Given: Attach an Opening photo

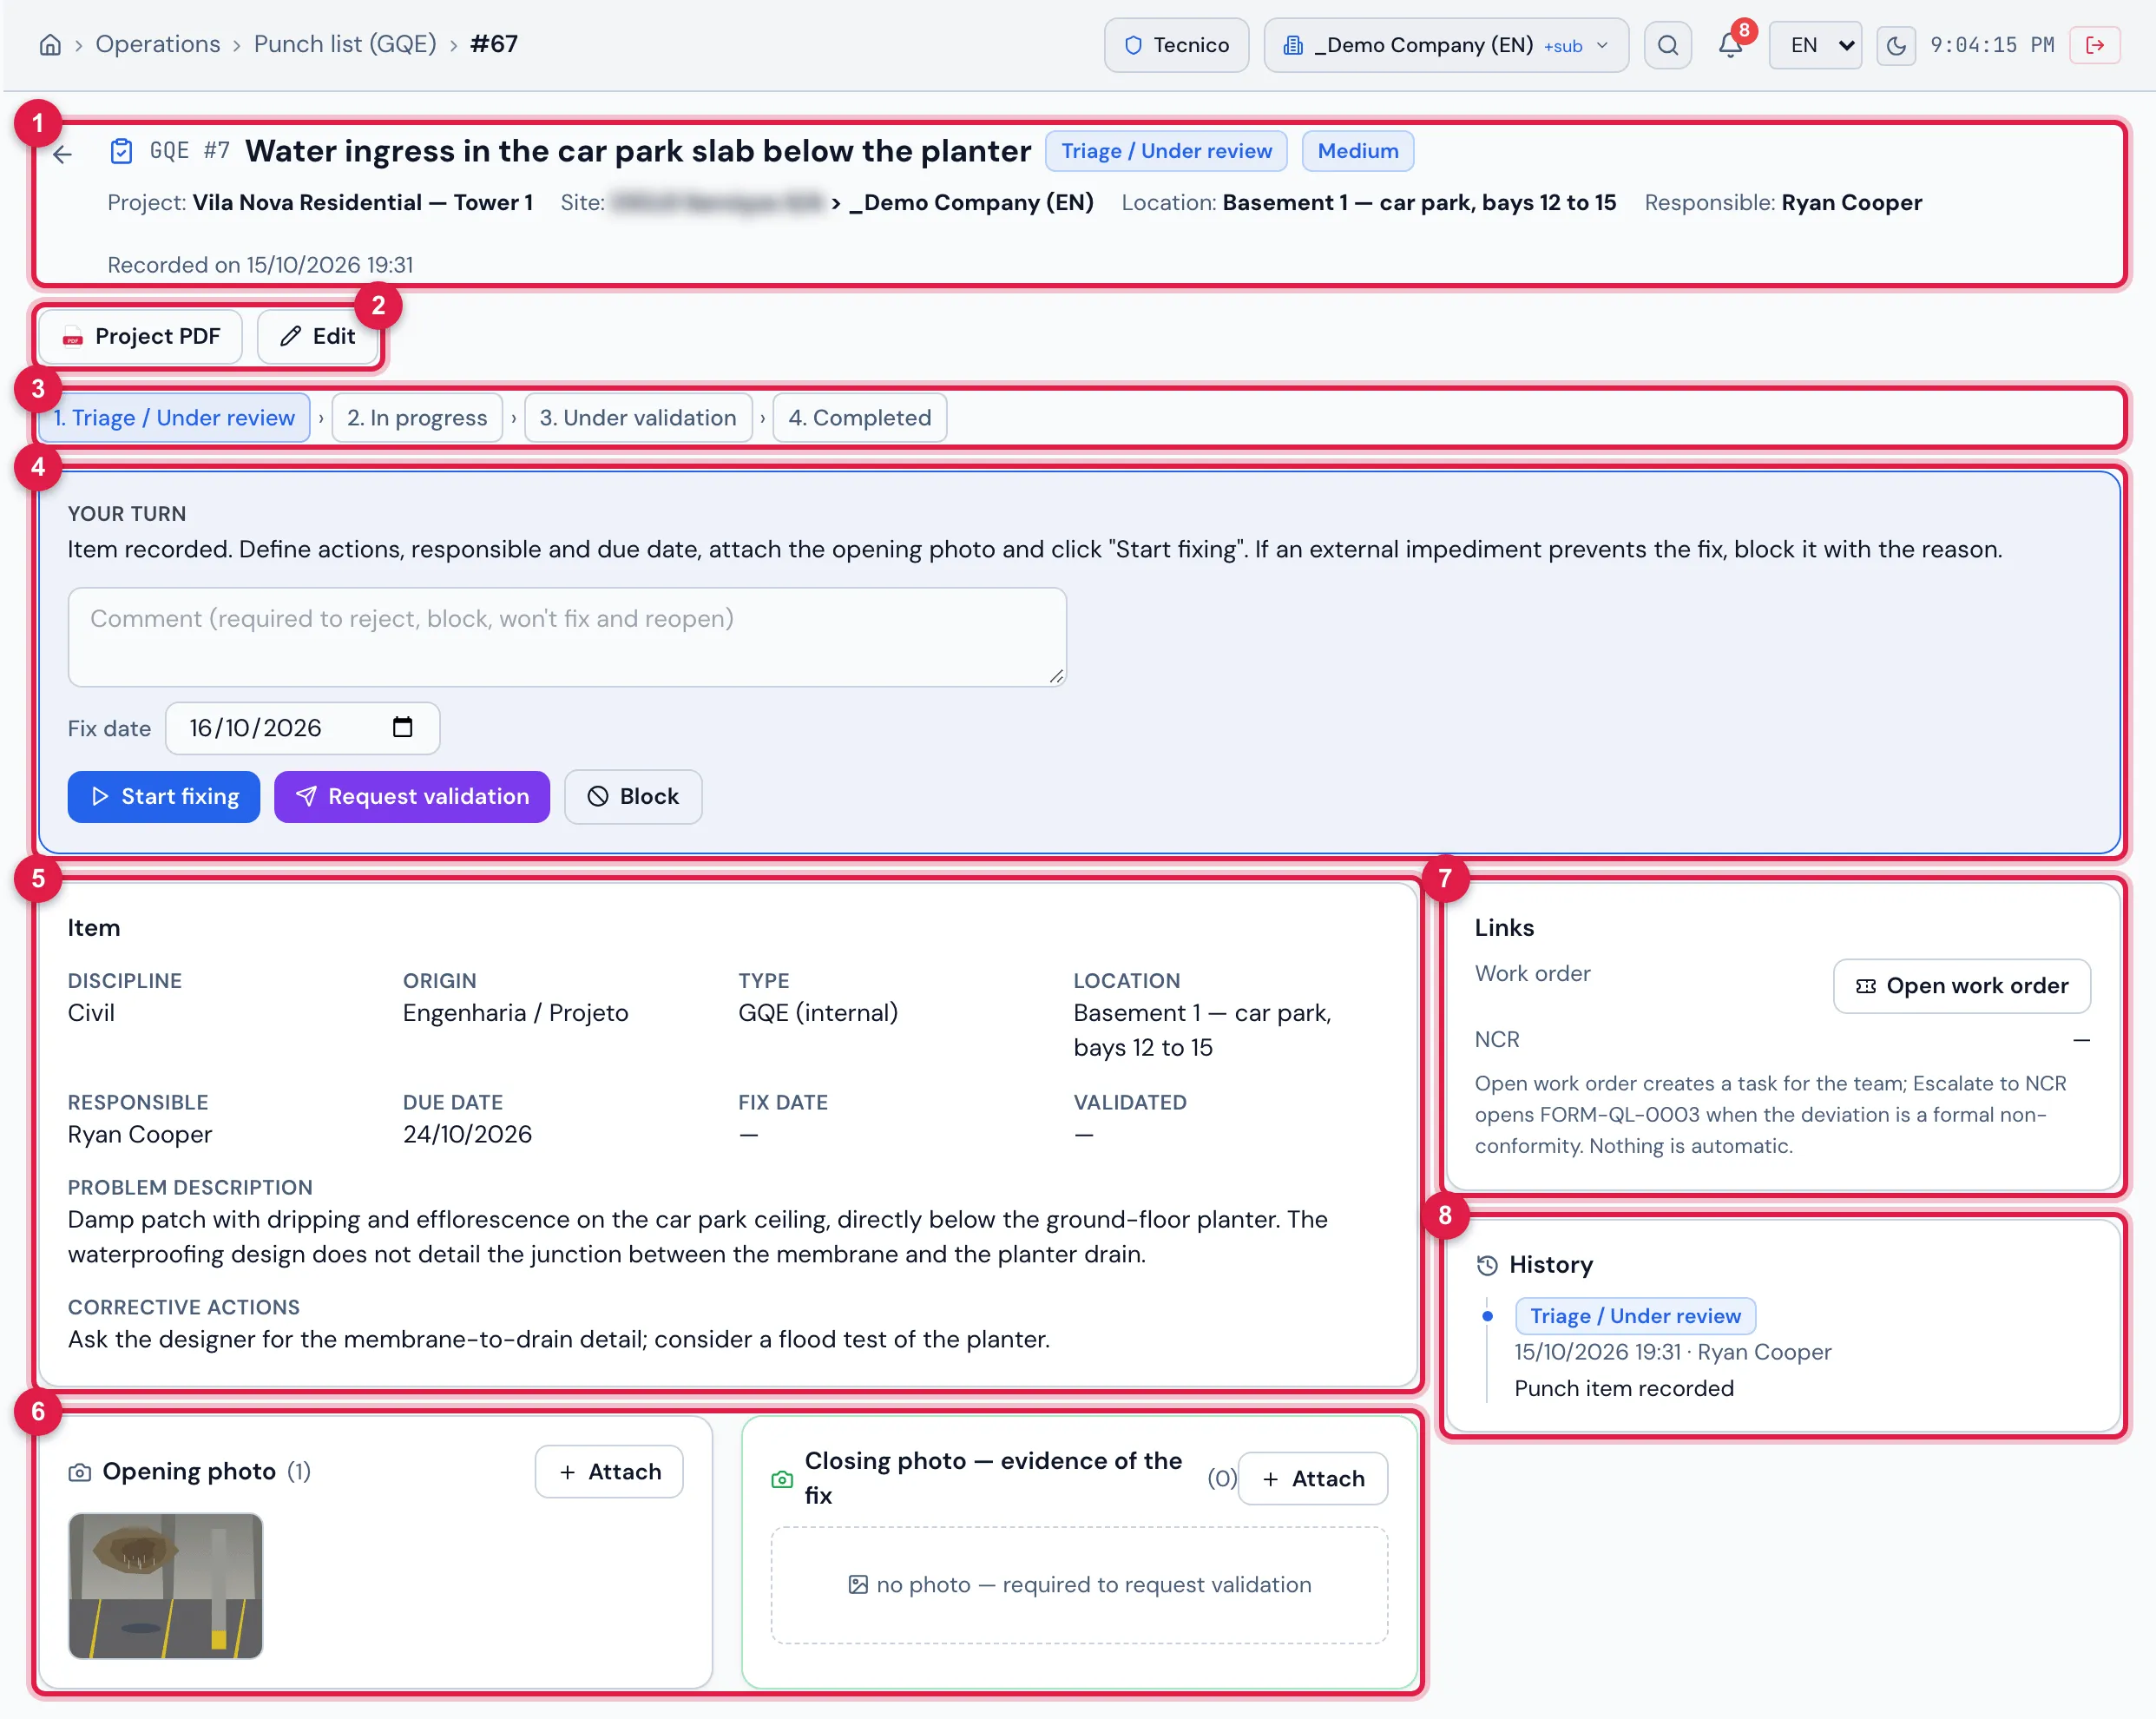Looking at the screenshot, I should coord(609,1472).
